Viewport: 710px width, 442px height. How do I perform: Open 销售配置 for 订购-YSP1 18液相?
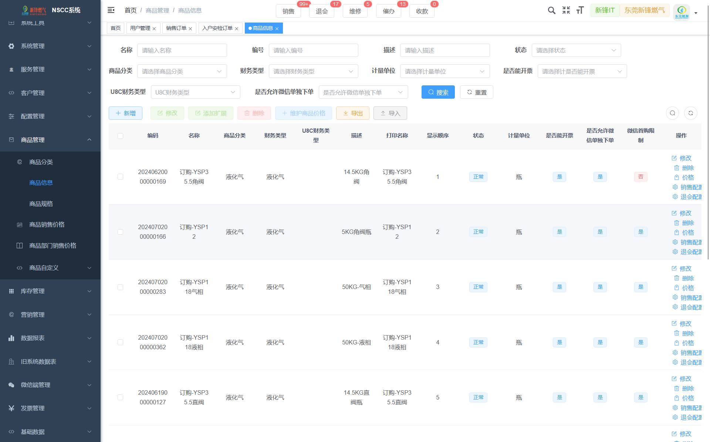tap(687, 353)
